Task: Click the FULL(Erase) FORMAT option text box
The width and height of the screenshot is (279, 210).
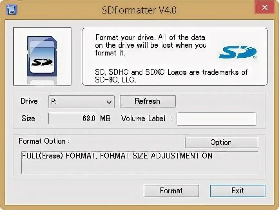Action: (x=139, y=163)
